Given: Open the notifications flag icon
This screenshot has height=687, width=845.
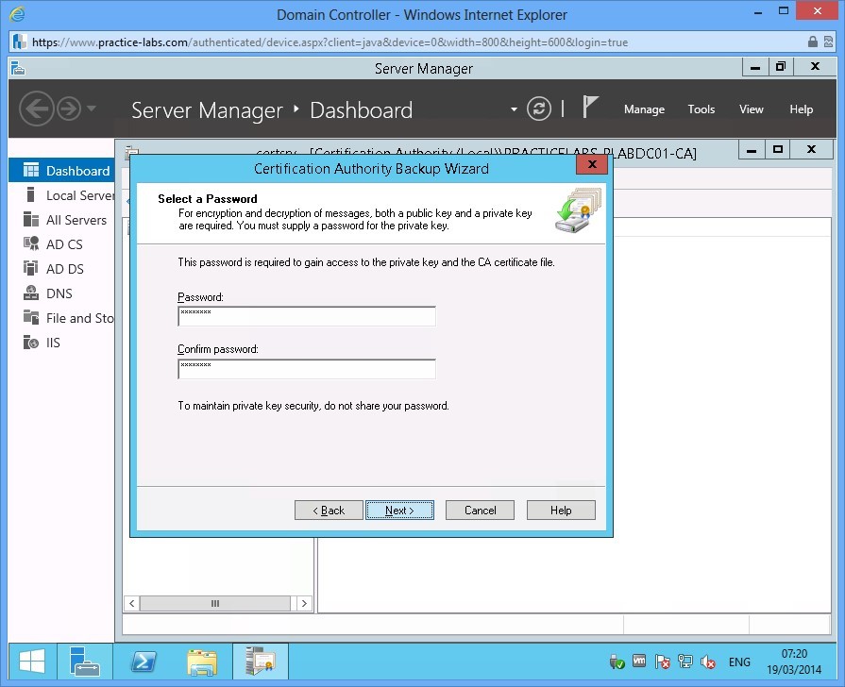Looking at the screenshot, I should coord(590,108).
